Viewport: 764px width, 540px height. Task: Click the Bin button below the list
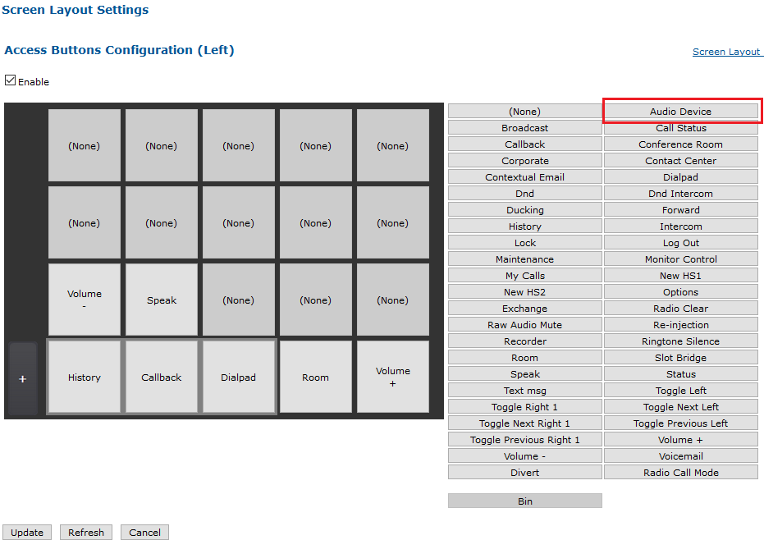[524, 501]
